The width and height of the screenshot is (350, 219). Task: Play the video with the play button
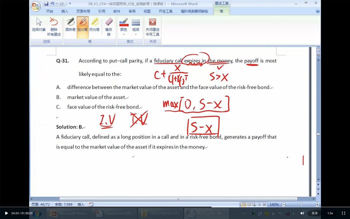click(6, 213)
